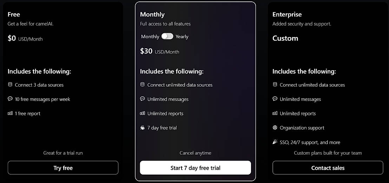The width and height of the screenshot is (389, 183).
Task: Click database icon in Free plan
Action: coord(10,84)
